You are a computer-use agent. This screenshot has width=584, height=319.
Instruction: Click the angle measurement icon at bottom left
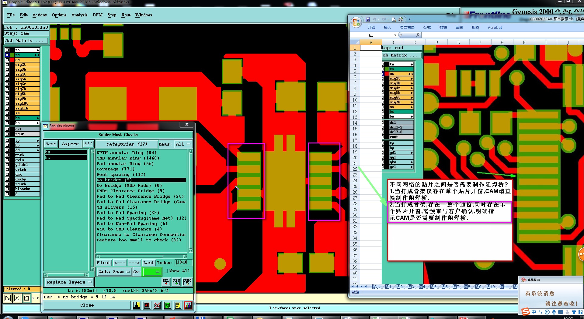click(x=17, y=298)
